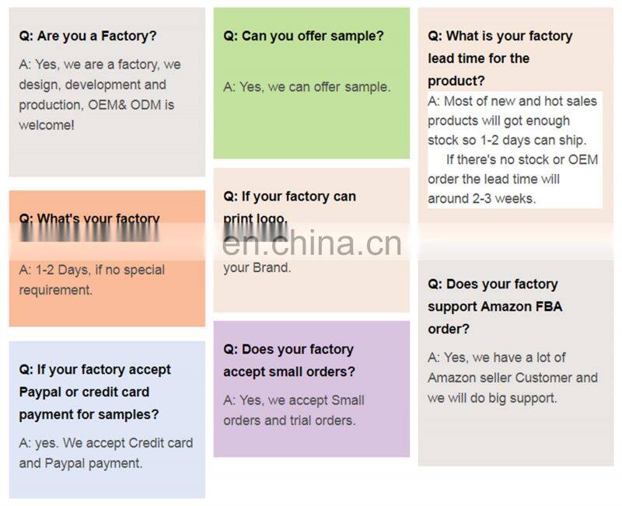The height and width of the screenshot is (506, 622).
Task: Click empty orange area below the 1-2 Days answer
Action: click(x=107, y=311)
